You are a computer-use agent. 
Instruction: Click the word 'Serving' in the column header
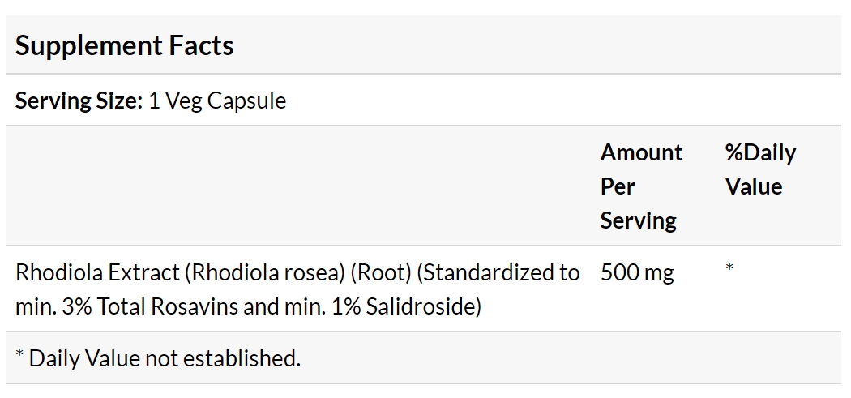[x=639, y=221]
